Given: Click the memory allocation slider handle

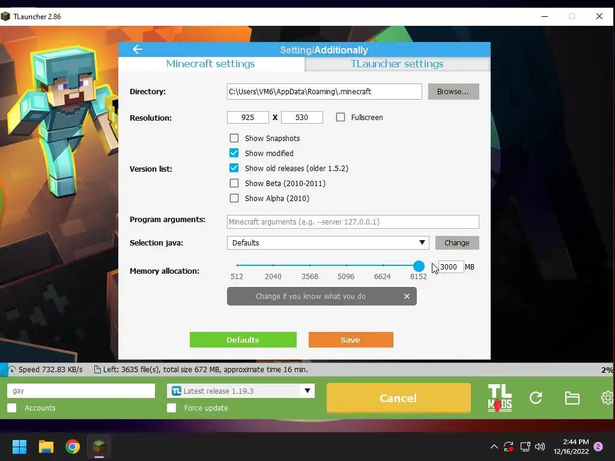Looking at the screenshot, I should [x=419, y=266].
